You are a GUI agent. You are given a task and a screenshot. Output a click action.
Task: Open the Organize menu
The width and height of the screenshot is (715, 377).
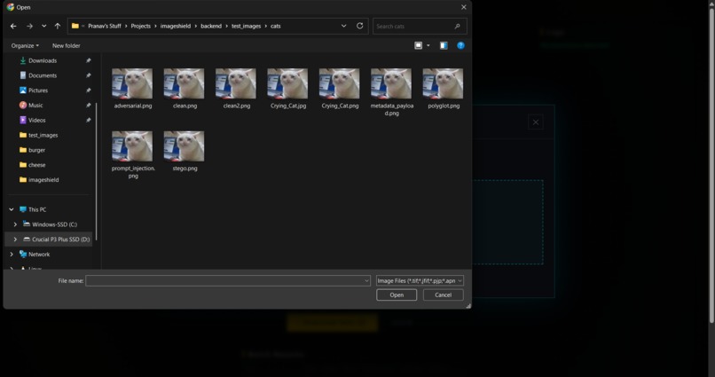point(25,45)
